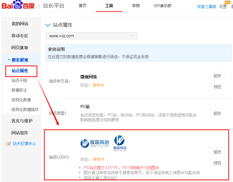This screenshot has width=233, height=182.
Task: Select 结构化数据插件 in sidebar
Action: (25, 109)
